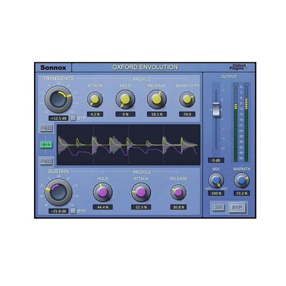The width and height of the screenshot is (286, 286).
Task: Click the right channel clip indicator
Action: click(x=246, y=85)
